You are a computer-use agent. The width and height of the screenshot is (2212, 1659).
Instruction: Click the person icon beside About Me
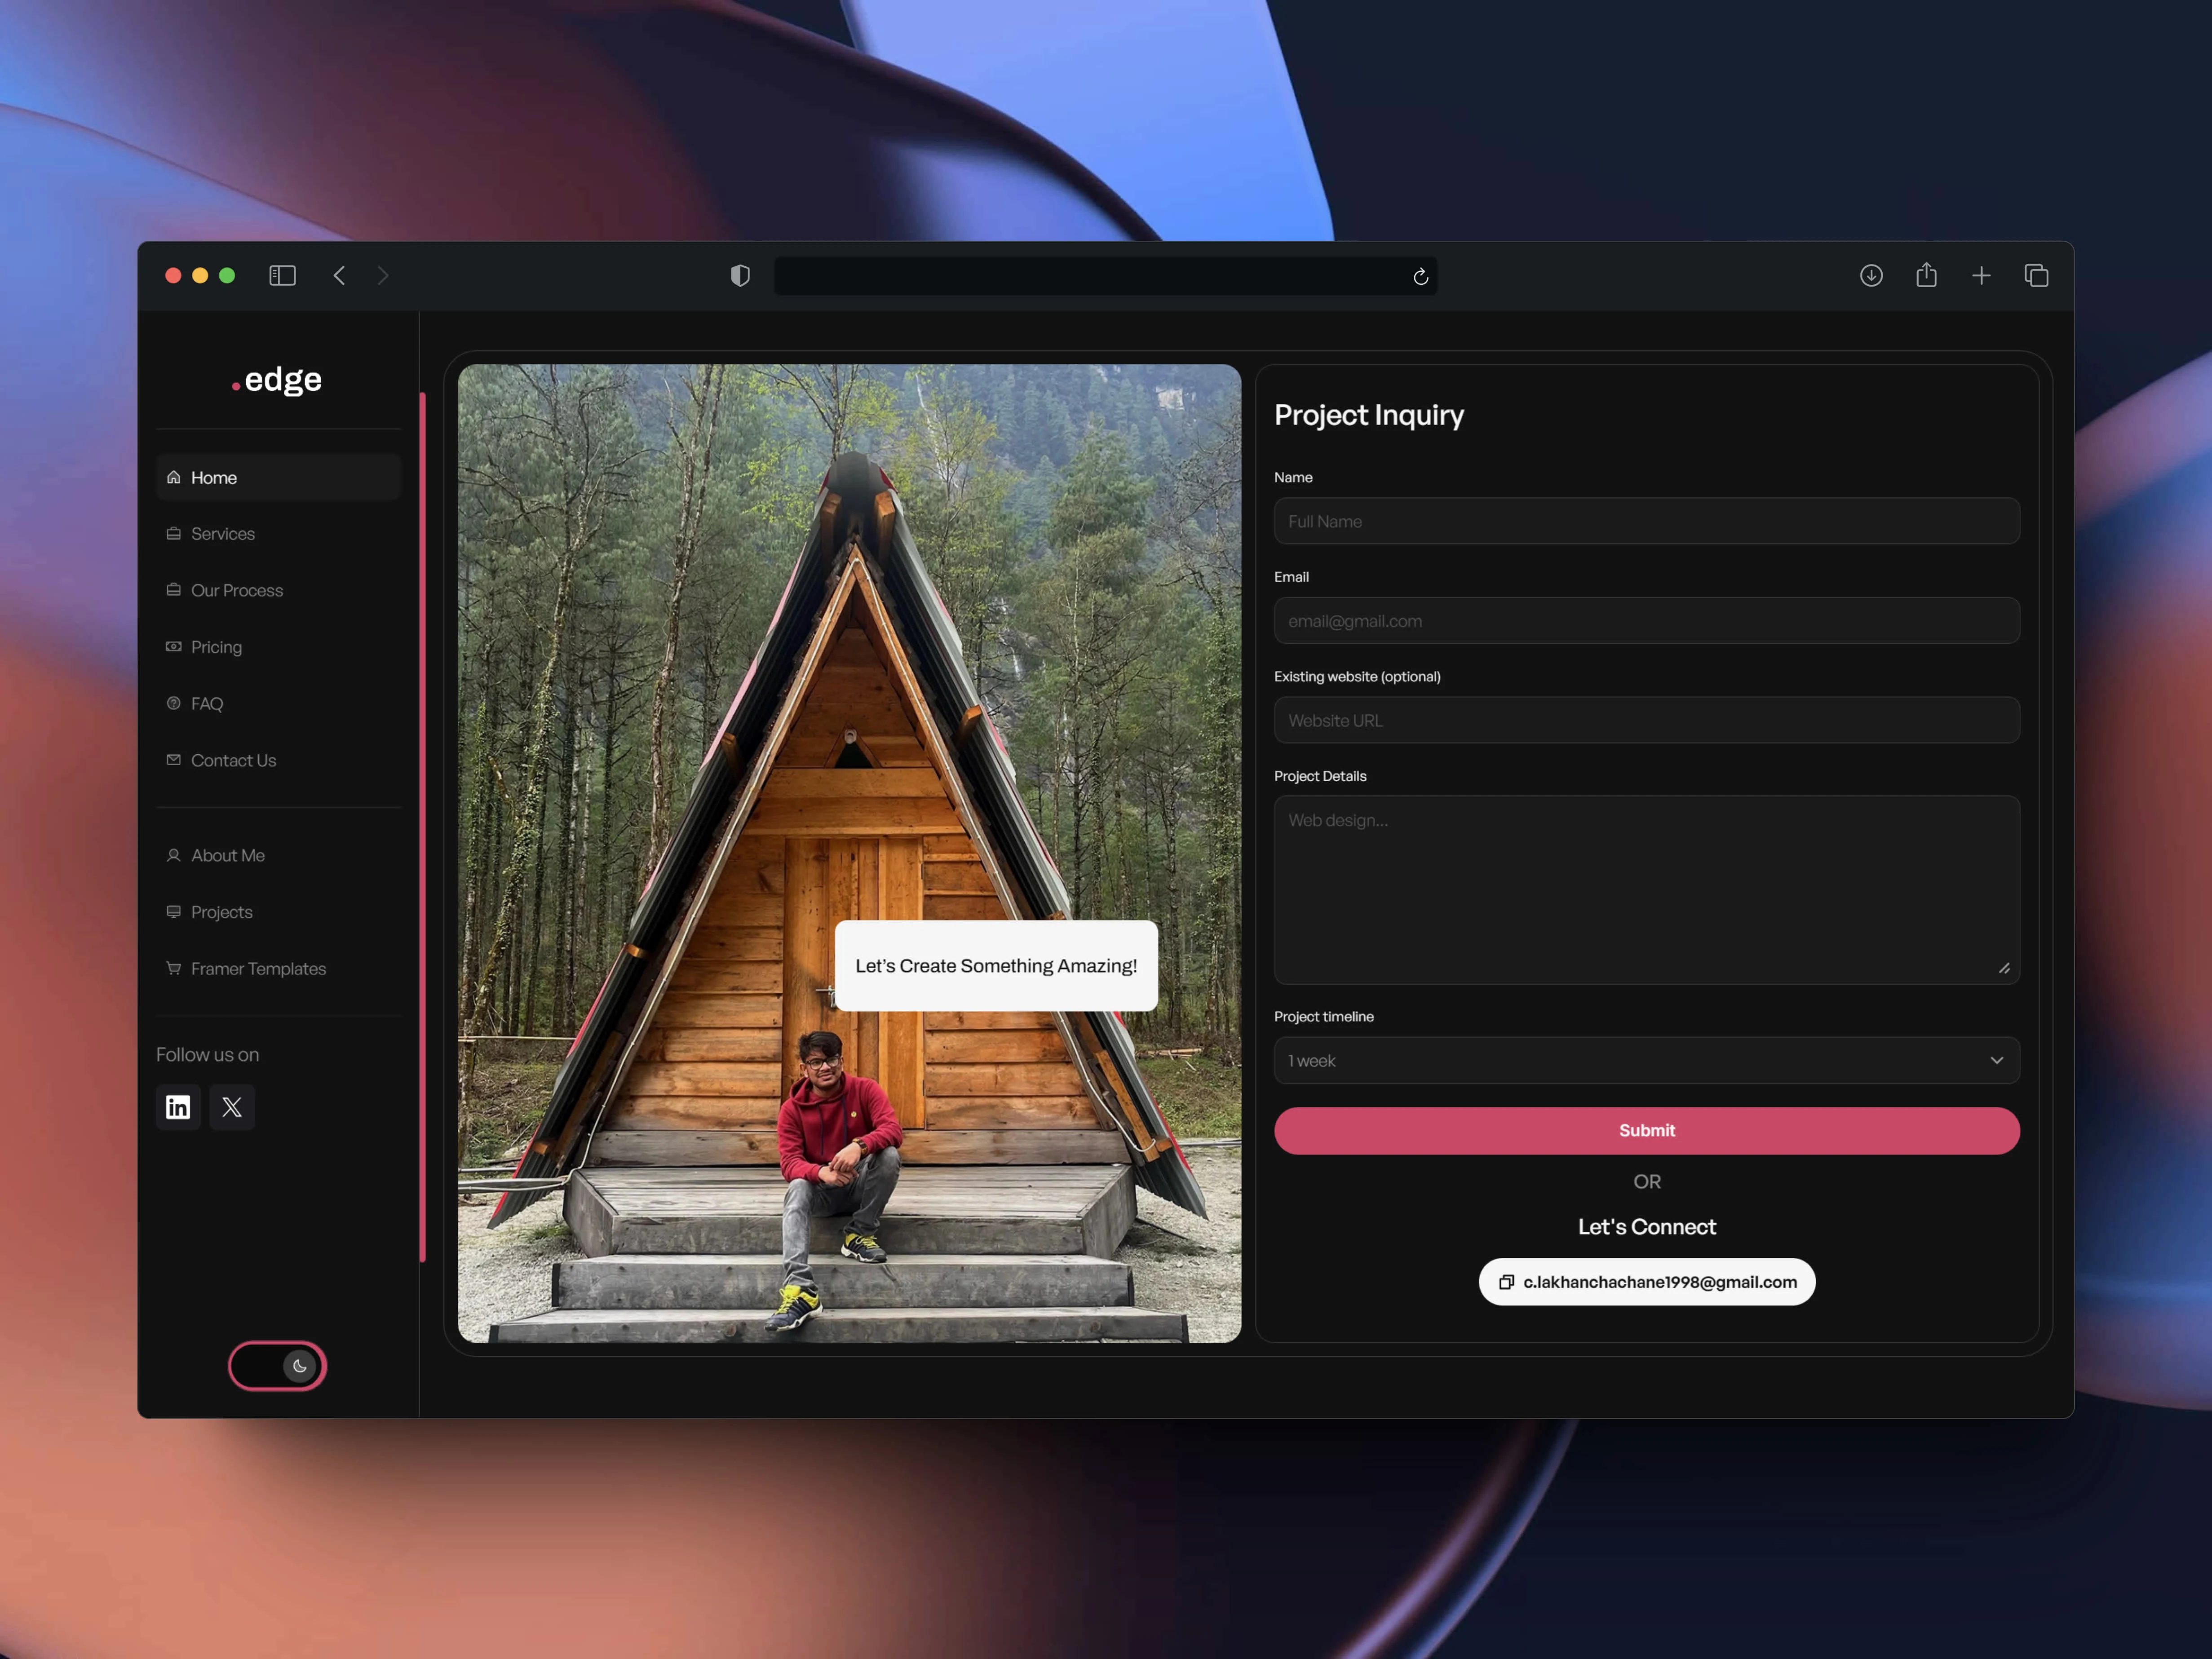pos(174,855)
